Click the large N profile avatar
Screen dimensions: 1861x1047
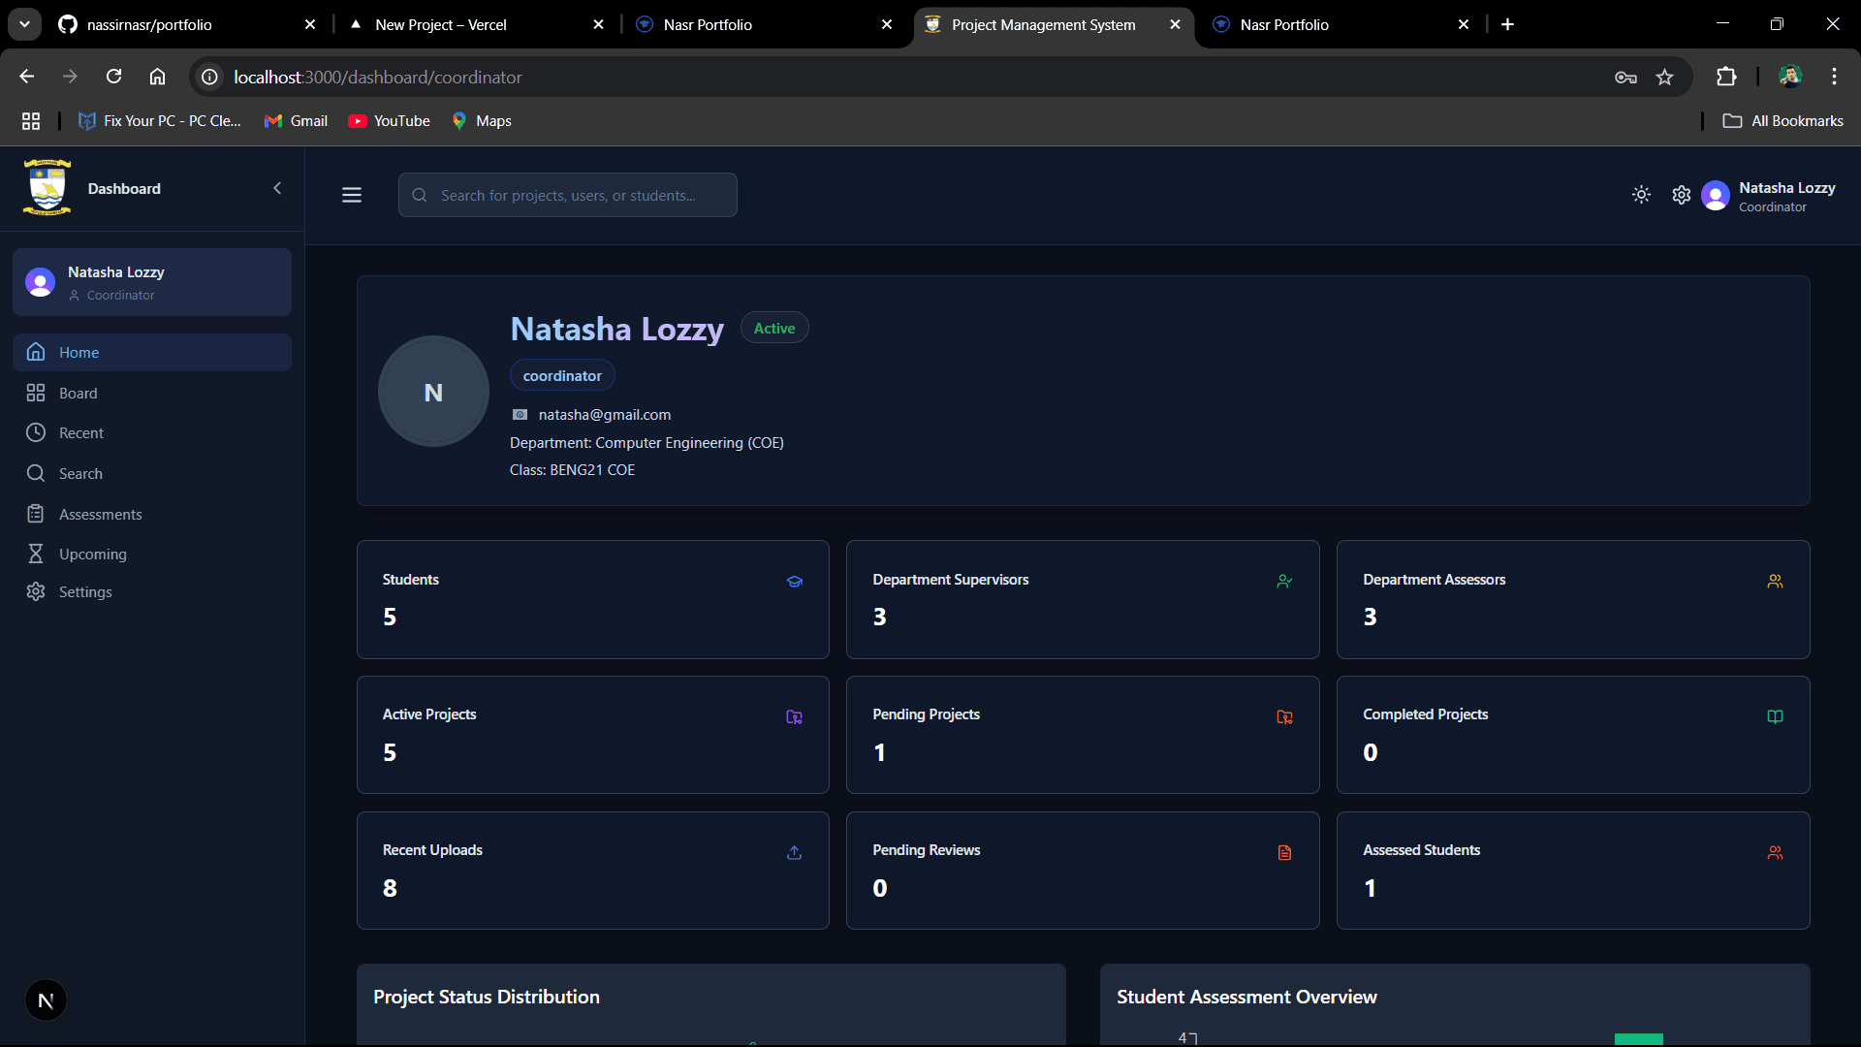pyautogui.click(x=433, y=392)
